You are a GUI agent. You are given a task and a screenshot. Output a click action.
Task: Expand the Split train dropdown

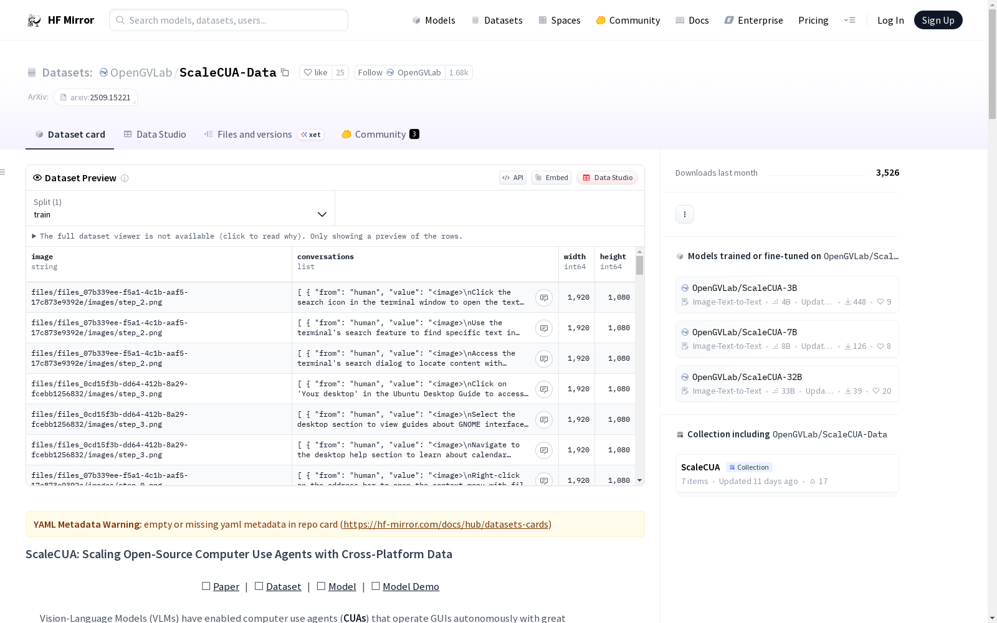[181, 208]
